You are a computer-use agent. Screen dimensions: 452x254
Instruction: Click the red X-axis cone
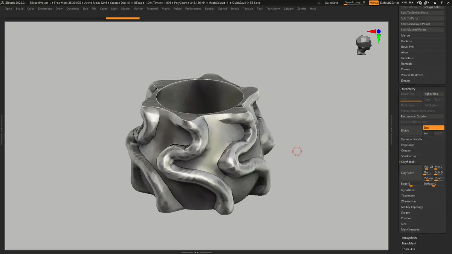click(x=371, y=32)
